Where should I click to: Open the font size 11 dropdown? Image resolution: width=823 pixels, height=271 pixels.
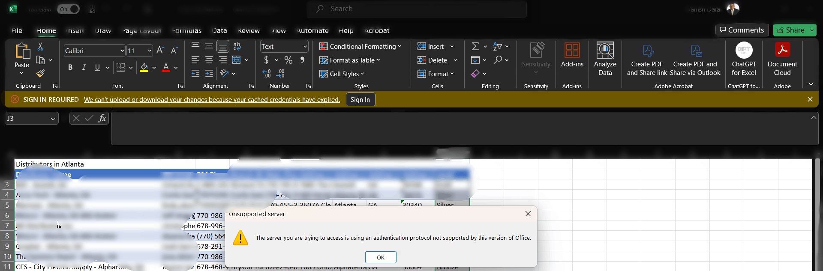tap(150, 51)
